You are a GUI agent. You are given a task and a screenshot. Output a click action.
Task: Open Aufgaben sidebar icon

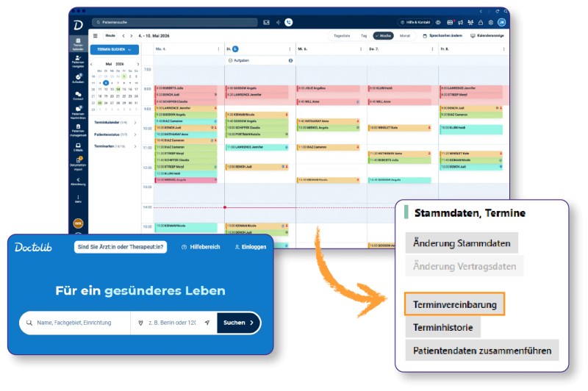[78, 79]
